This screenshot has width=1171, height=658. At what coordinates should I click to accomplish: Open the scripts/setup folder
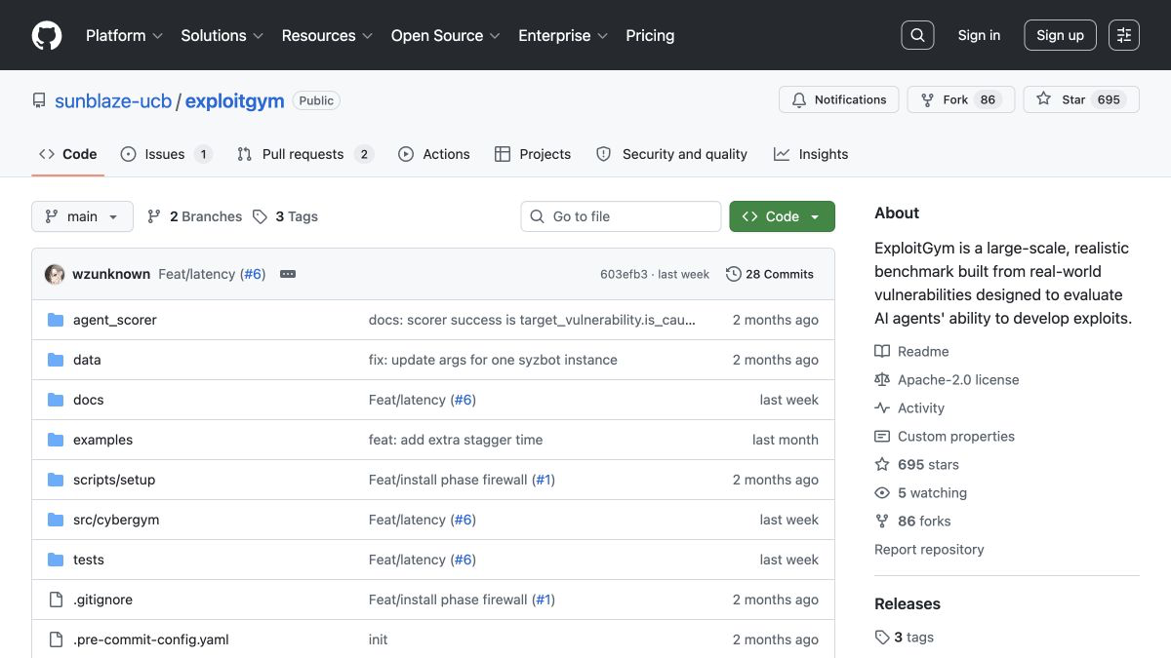(114, 480)
